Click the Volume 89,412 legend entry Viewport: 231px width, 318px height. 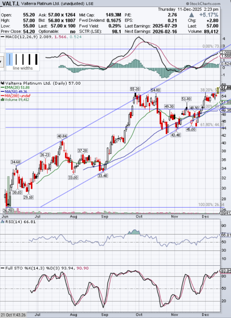pyautogui.click(x=17, y=100)
